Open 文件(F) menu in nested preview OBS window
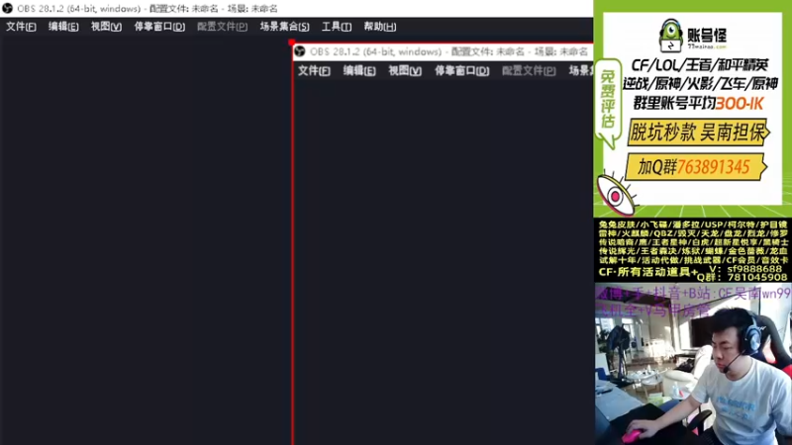 pyautogui.click(x=314, y=70)
